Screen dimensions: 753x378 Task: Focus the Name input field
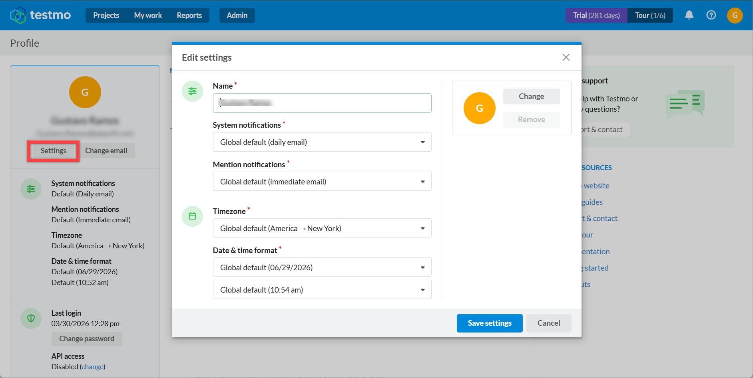pos(322,103)
